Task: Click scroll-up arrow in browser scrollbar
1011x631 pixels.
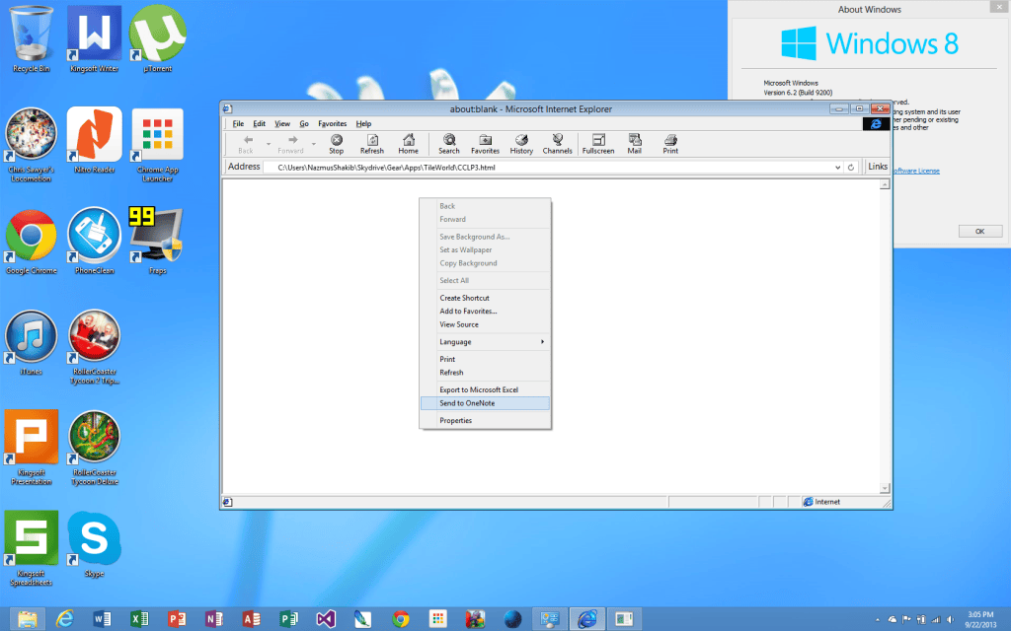Action: 885,184
